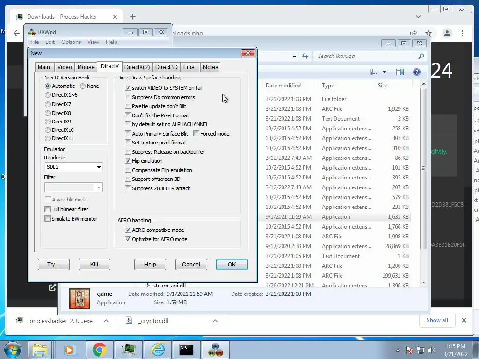Uncheck switch VIDEO to SYSTEM on fail
The image size is (479, 359).
pyautogui.click(x=128, y=88)
